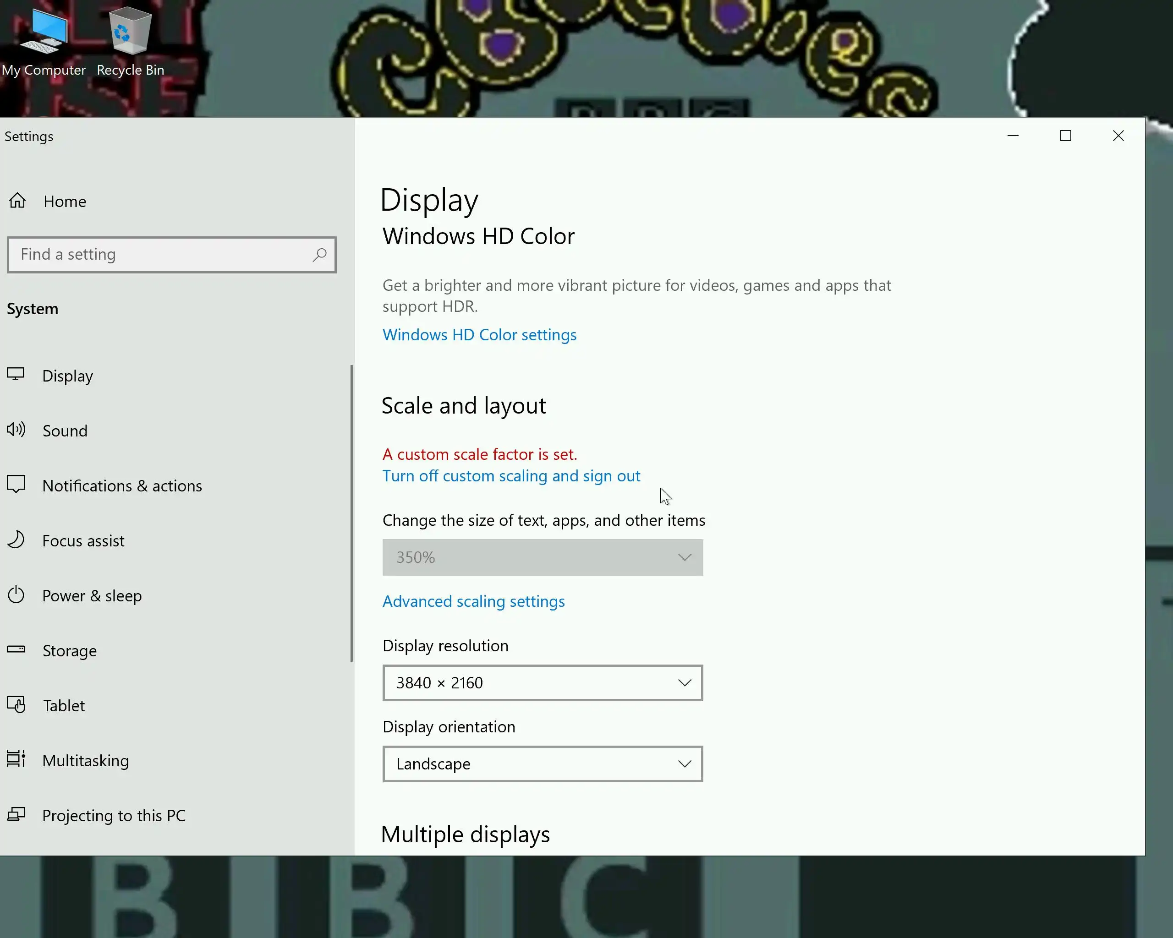1173x938 pixels.
Task: Open Windows HD Color settings link
Action: [x=479, y=334]
